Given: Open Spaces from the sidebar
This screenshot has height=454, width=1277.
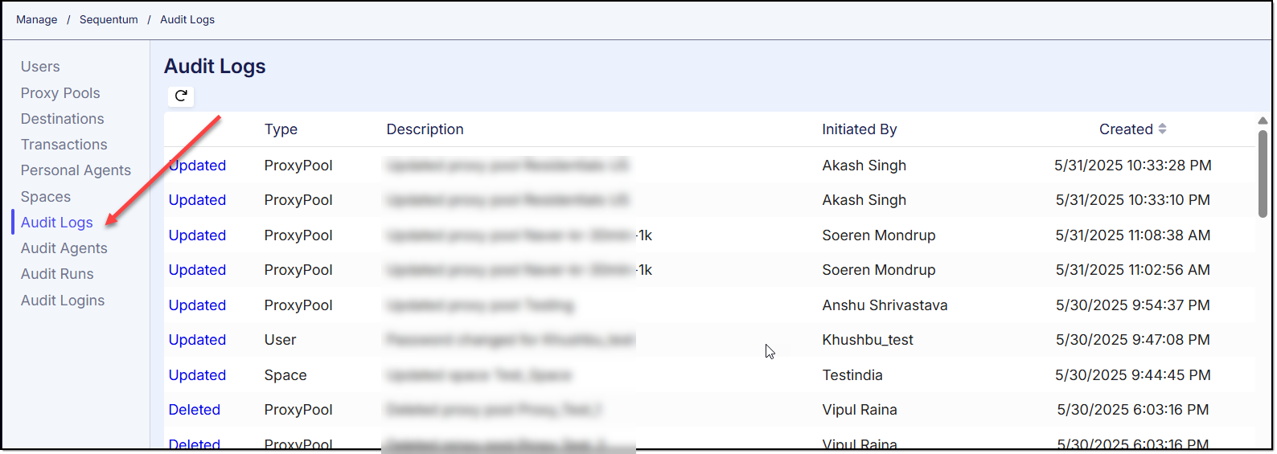Looking at the screenshot, I should click(x=46, y=197).
